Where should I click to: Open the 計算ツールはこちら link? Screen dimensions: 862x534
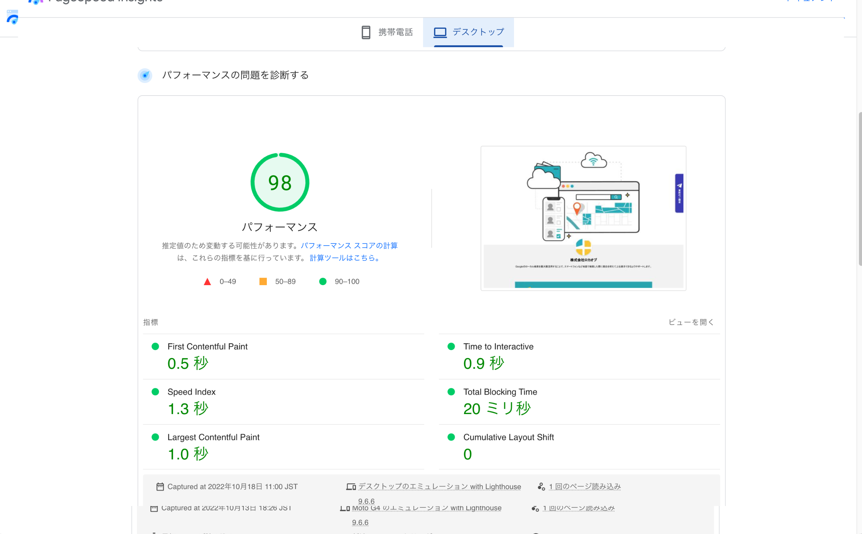(x=344, y=258)
